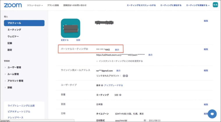Show the hidden Personal Meeting ID via 表示
The image size is (221, 122).
tap(117, 50)
